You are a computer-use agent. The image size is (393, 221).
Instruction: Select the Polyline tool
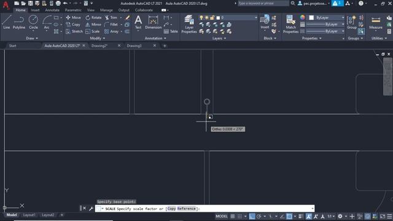coord(19,22)
